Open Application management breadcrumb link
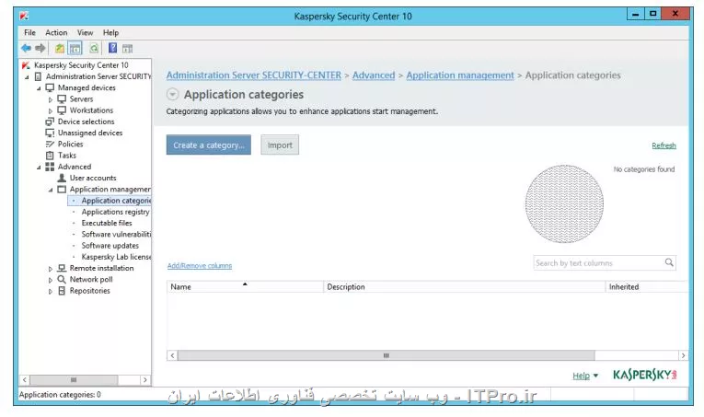 coord(460,75)
